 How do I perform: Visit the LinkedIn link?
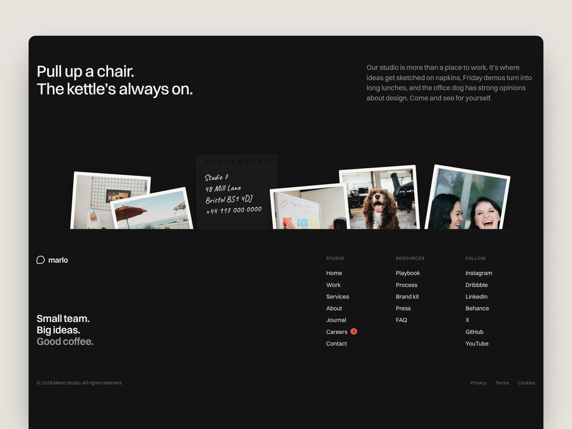coord(476,297)
